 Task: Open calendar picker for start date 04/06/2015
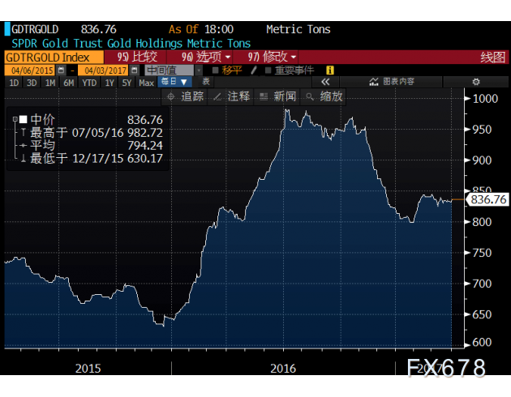[61, 70]
